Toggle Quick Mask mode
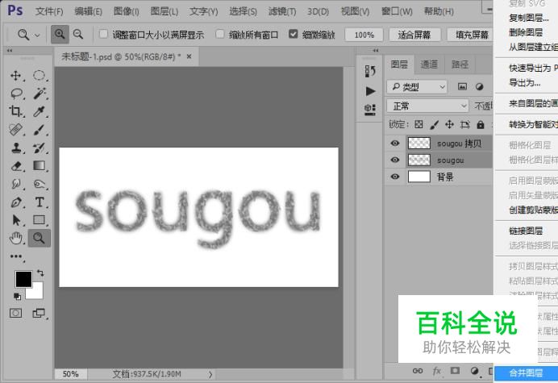 [15, 313]
